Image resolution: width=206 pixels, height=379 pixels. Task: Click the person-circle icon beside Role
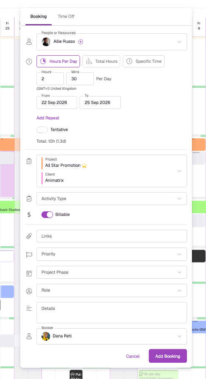(x=29, y=291)
